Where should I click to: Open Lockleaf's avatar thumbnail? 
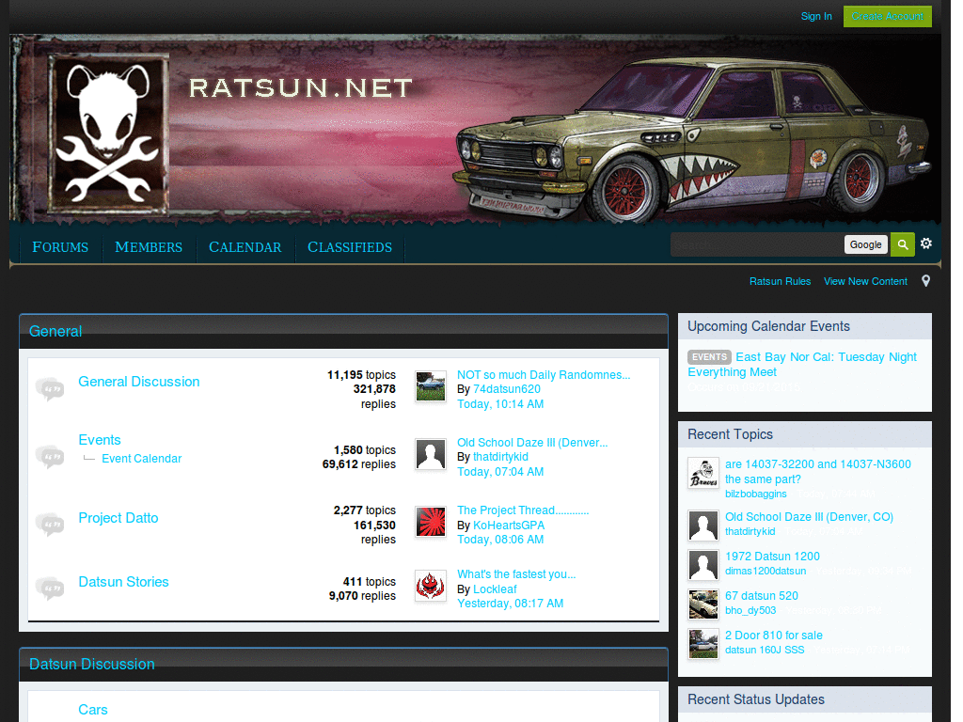[x=431, y=586]
